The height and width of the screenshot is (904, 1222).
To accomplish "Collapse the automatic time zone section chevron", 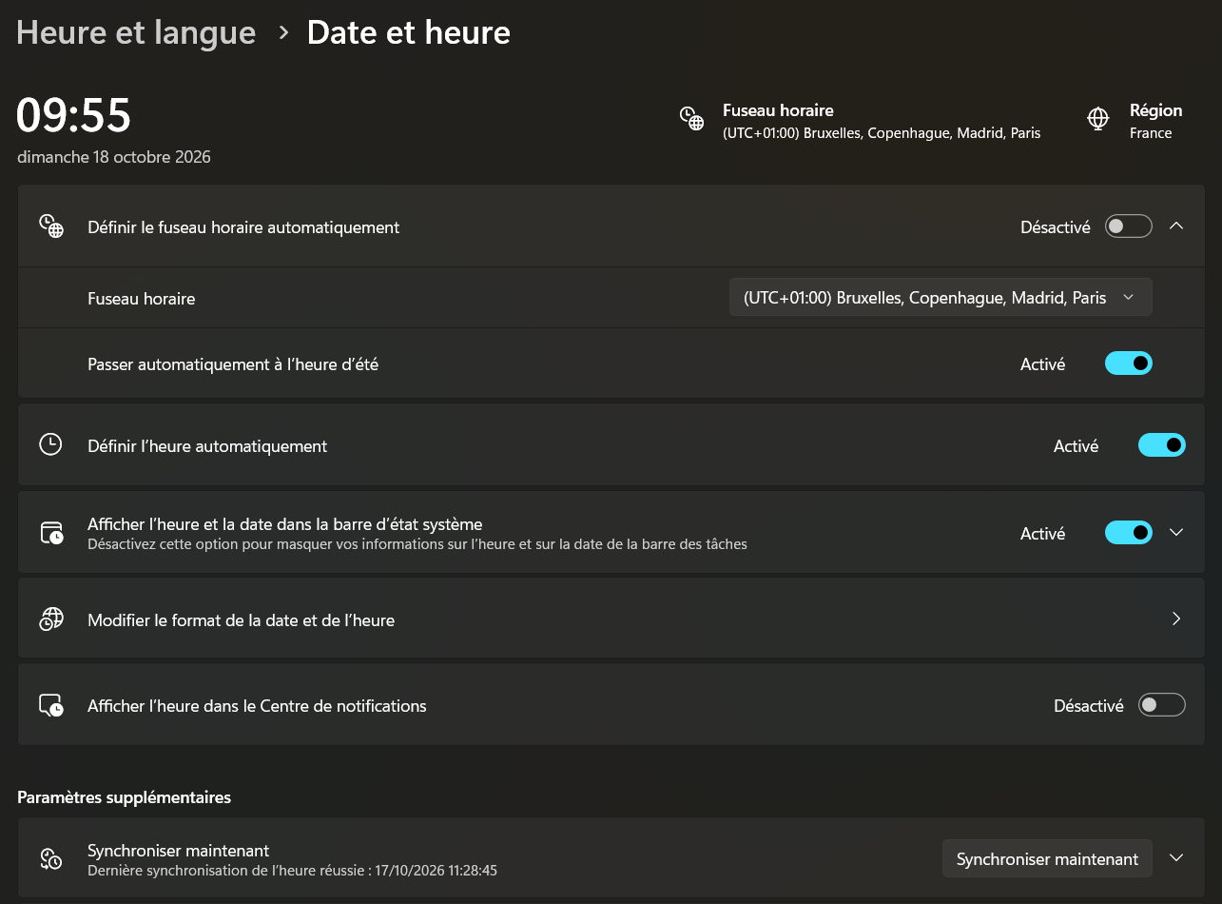I will (x=1176, y=226).
